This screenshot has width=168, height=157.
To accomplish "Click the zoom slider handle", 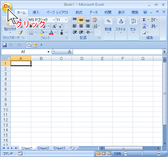I will click(142, 154).
